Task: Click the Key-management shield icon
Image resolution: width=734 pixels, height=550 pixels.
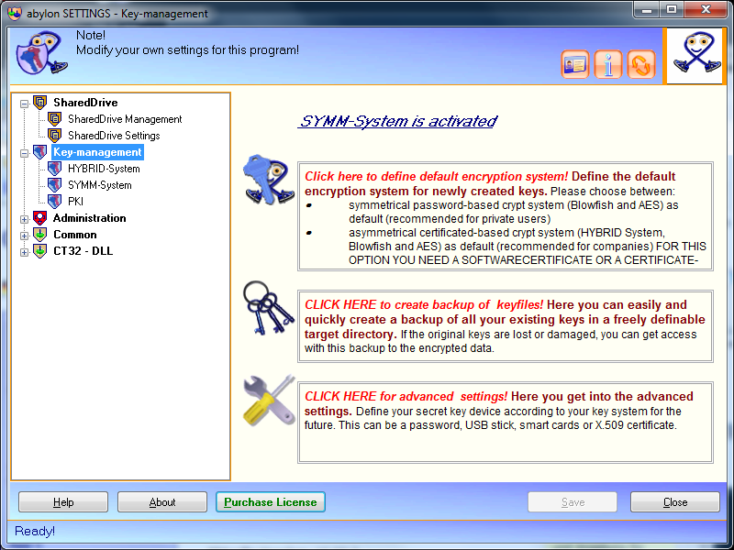Action: 40,152
